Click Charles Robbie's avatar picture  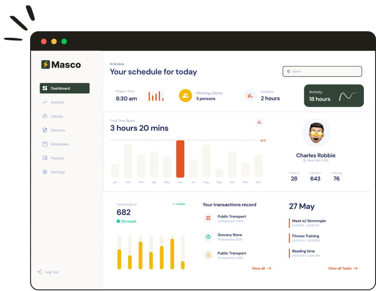316,133
